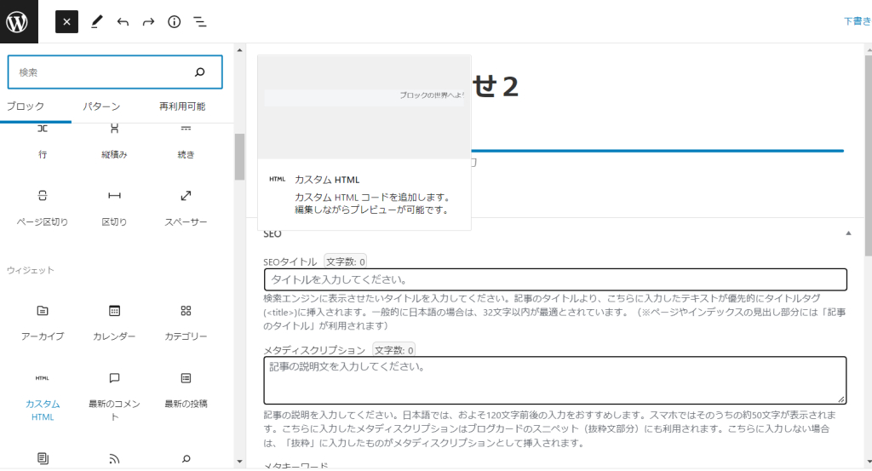The height and width of the screenshot is (471, 872).
Task: Collapse the SEO settings panel
Action: (x=848, y=233)
